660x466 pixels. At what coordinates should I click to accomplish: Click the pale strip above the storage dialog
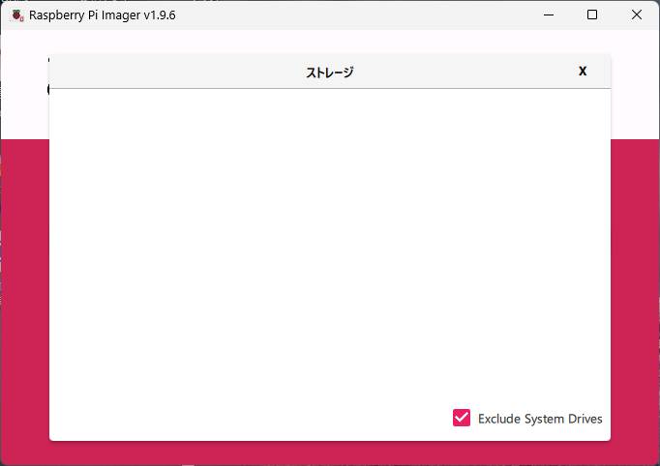329,42
